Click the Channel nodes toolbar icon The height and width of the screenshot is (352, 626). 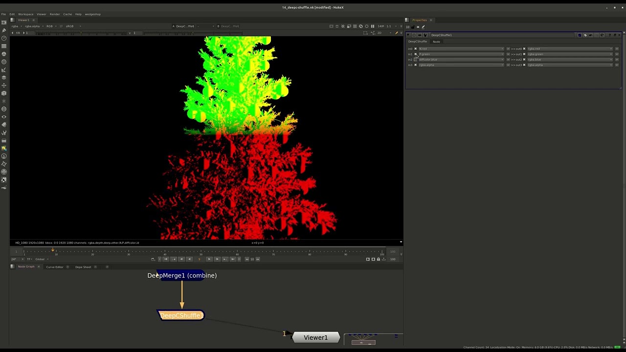4,46
